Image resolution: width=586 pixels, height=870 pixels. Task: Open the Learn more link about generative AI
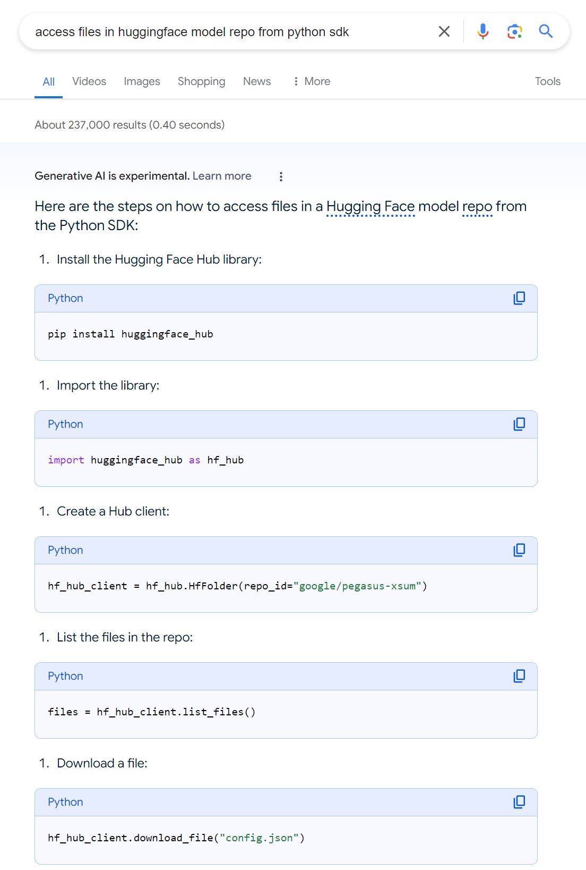pyautogui.click(x=222, y=176)
